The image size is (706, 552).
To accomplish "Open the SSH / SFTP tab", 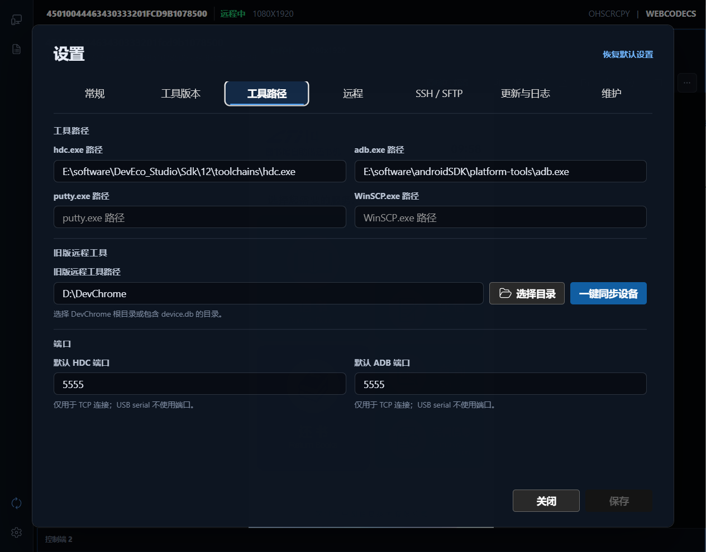I will pos(439,94).
